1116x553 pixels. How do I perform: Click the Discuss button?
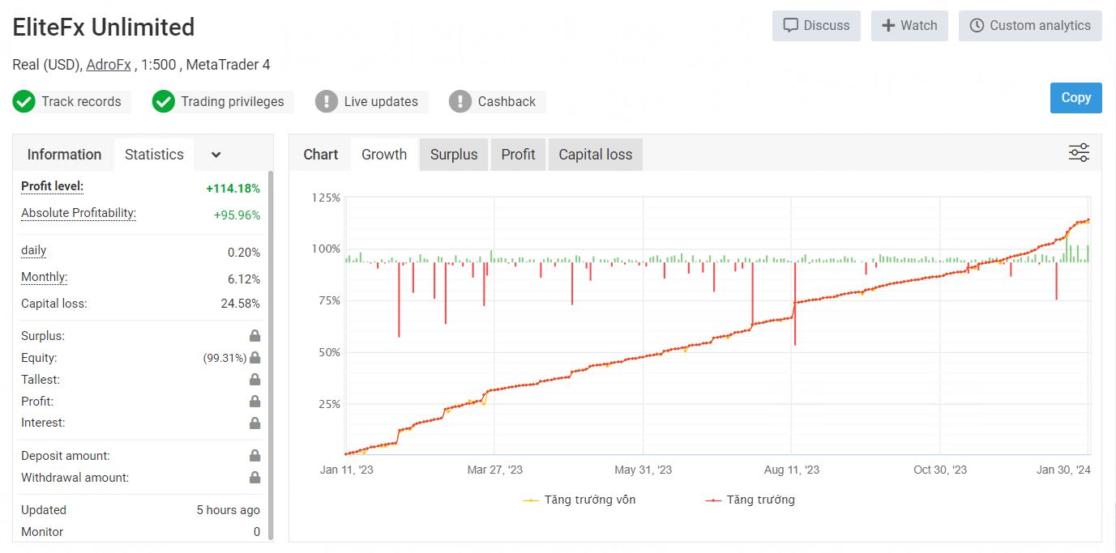pos(816,26)
